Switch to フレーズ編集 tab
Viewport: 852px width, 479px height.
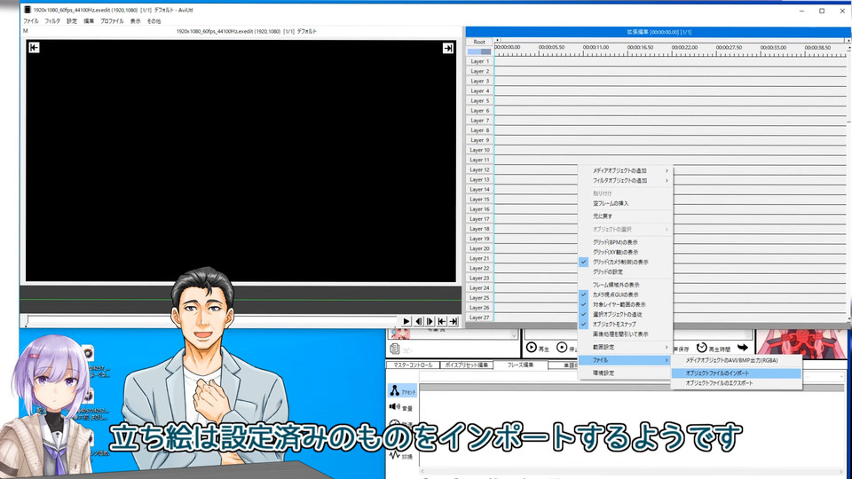coord(521,365)
